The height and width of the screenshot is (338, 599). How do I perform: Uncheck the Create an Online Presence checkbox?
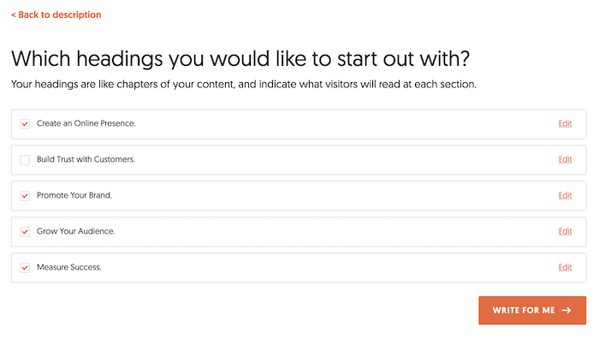tap(25, 124)
